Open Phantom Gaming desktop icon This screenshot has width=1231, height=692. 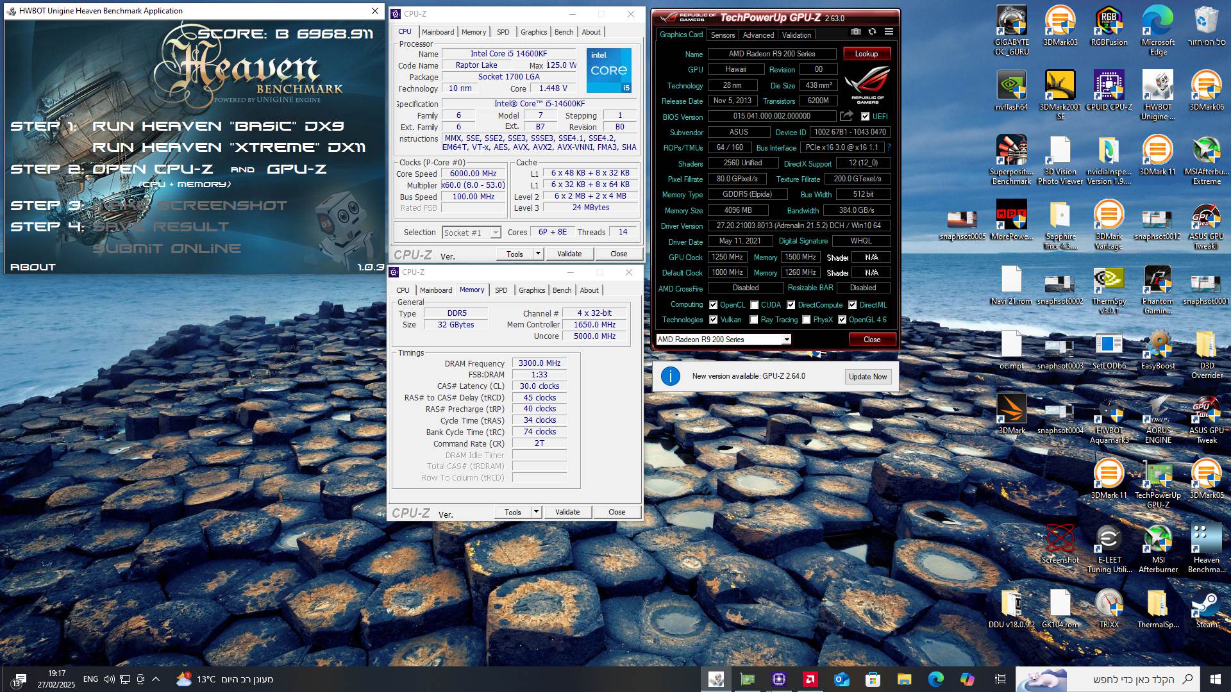click(x=1158, y=289)
